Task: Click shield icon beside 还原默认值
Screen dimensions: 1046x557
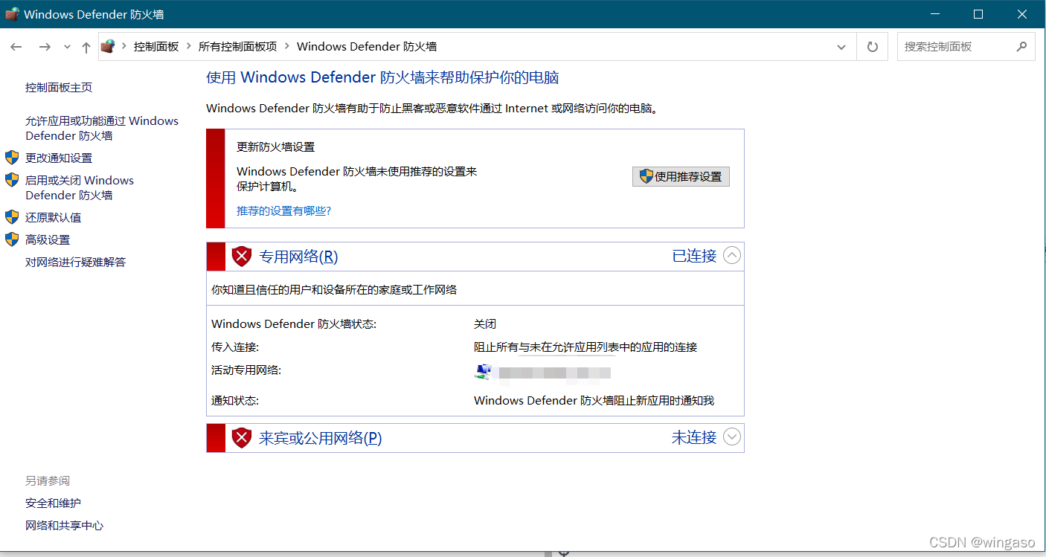Action: pos(12,217)
